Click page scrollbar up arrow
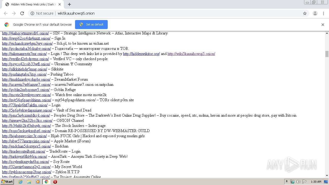This screenshot has height=185, width=329. pyautogui.click(x=327, y=33)
